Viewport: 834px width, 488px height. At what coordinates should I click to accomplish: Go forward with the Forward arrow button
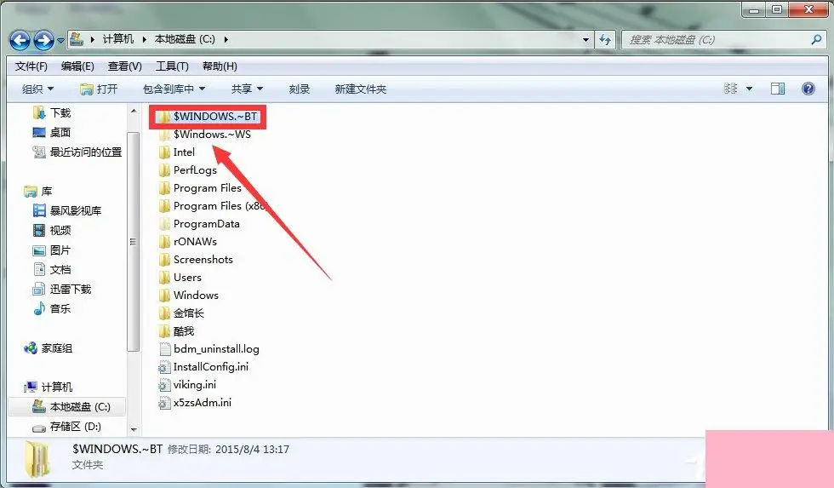pyautogui.click(x=43, y=40)
